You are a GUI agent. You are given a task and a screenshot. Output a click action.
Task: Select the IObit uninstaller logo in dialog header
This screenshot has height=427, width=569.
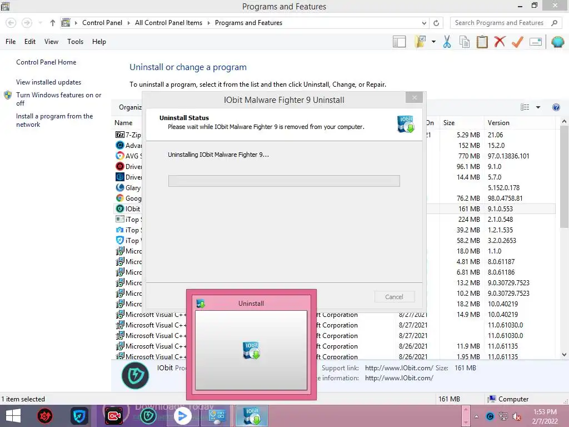coord(406,124)
